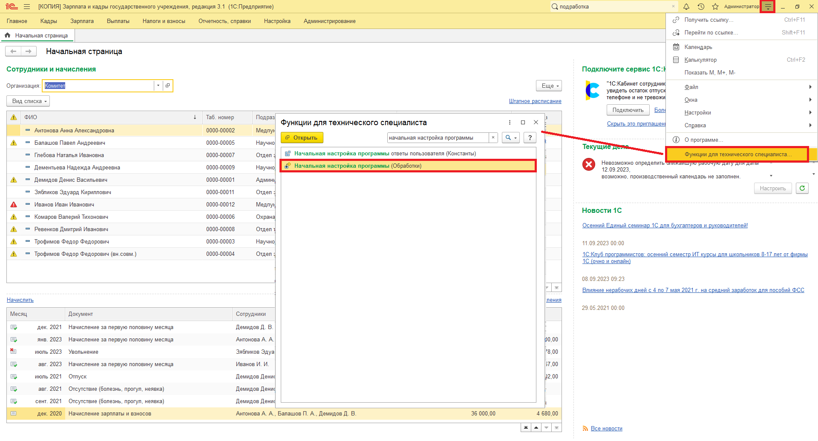Click the home icon on start page tab

[8, 35]
